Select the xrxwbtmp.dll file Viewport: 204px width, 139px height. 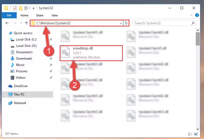click(91, 53)
